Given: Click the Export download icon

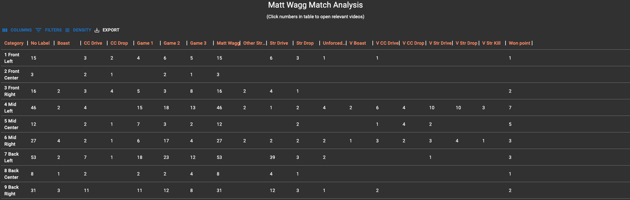Looking at the screenshot, I should pos(97,30).
